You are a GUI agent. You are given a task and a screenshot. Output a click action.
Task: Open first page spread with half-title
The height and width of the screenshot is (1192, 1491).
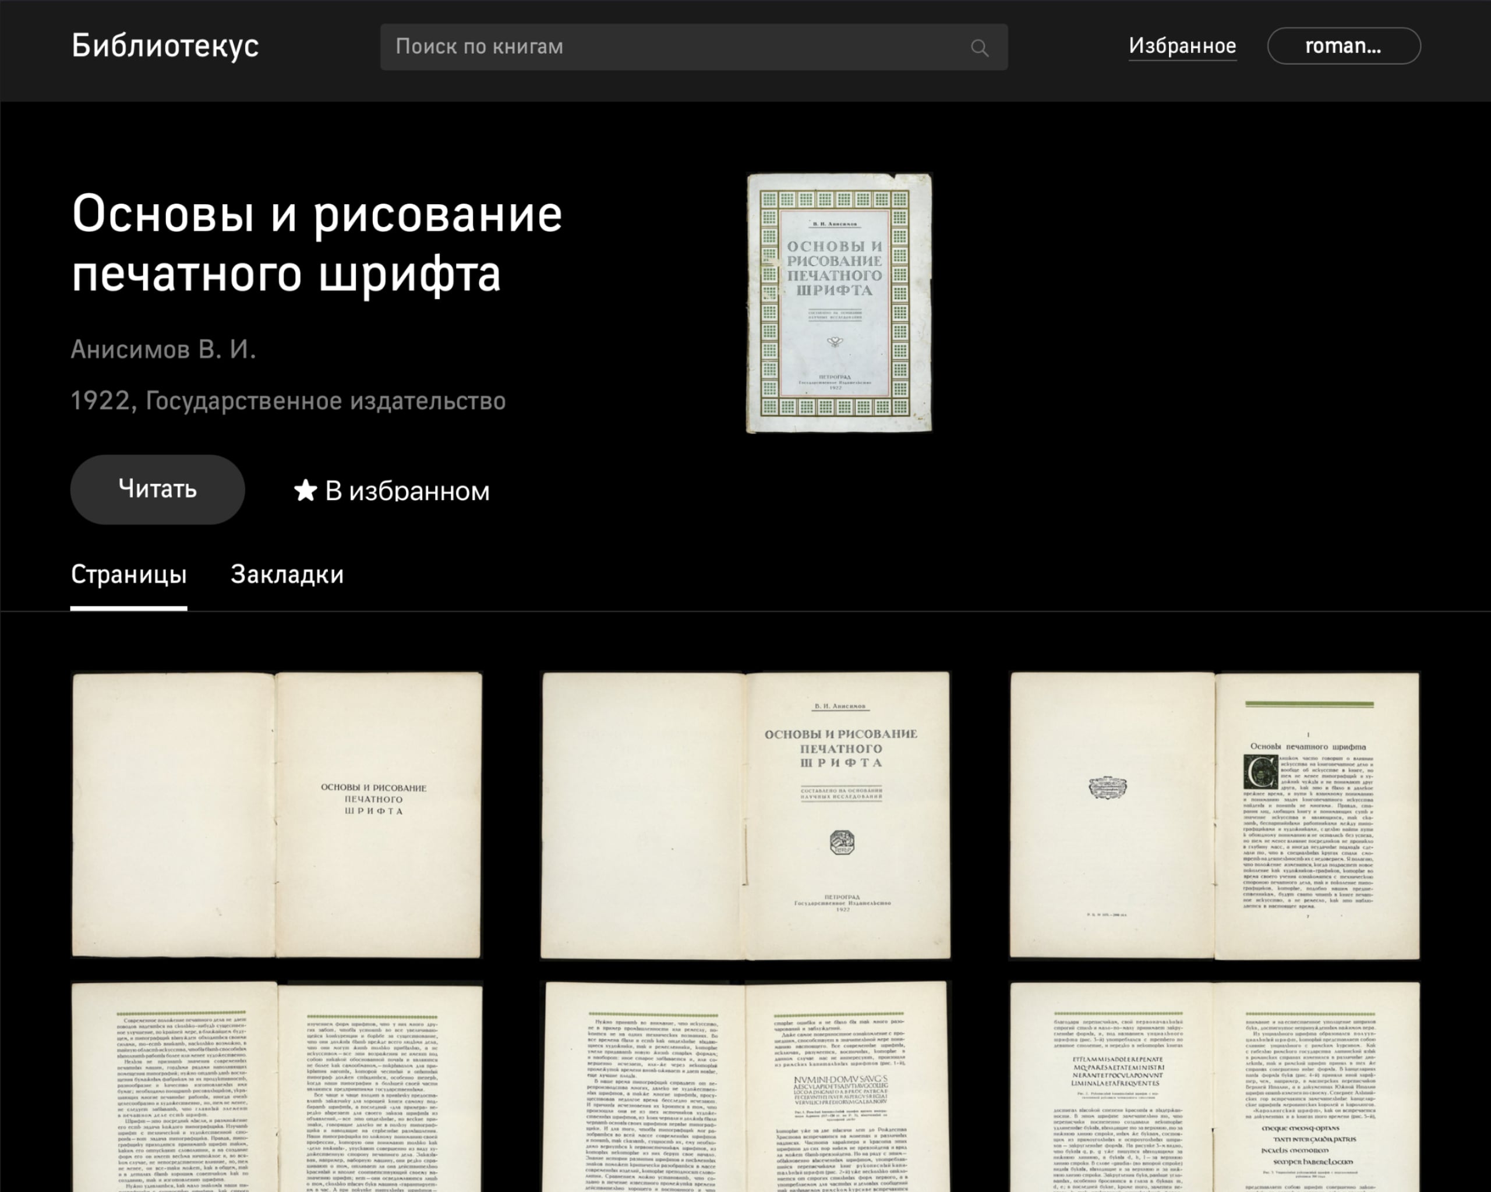(277, 815)
